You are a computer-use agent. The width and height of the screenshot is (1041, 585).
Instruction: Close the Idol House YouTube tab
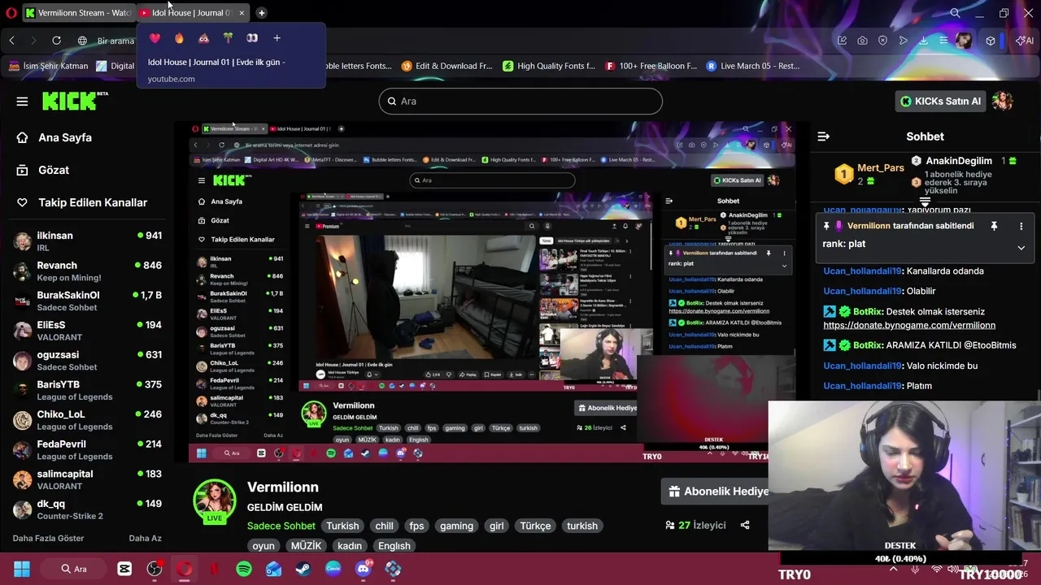click(x=241, y=13)
